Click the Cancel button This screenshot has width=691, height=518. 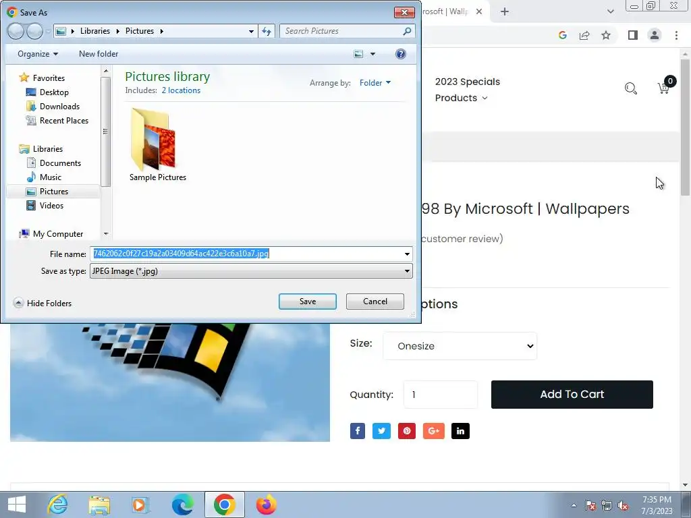click(375, 301)
